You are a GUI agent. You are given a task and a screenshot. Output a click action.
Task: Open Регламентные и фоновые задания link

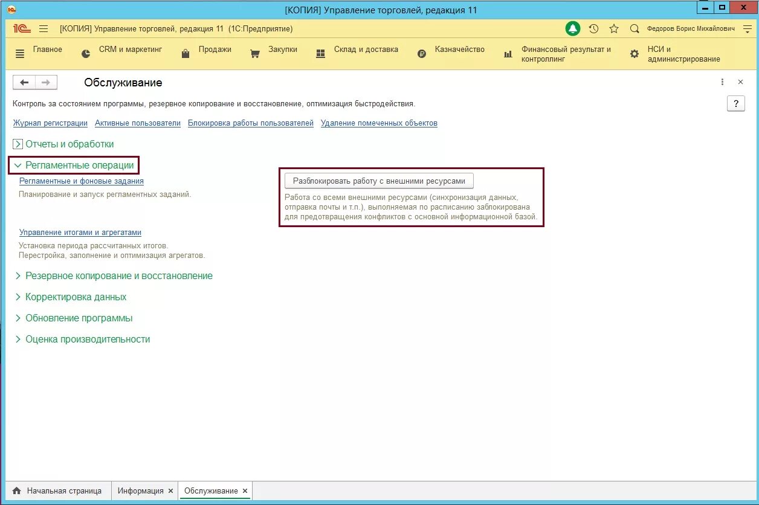pyautogui.click(x=82, y=181)
